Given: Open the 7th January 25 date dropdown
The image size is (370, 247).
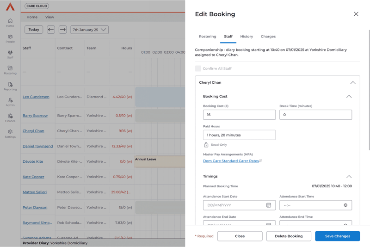Looking at the screenshot, I should (x=89, y=30).
